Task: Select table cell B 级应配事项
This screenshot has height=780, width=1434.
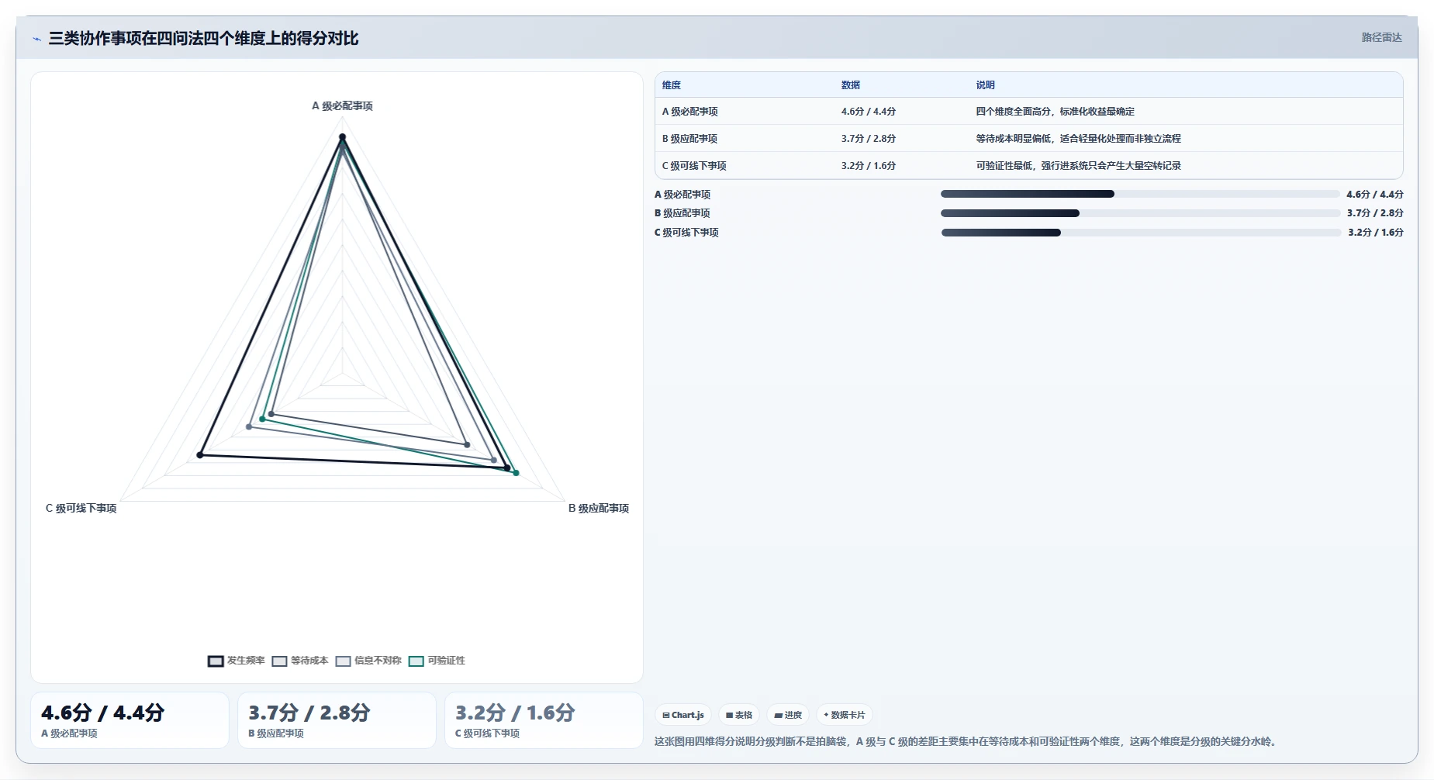Action: (x=689, y=139)
